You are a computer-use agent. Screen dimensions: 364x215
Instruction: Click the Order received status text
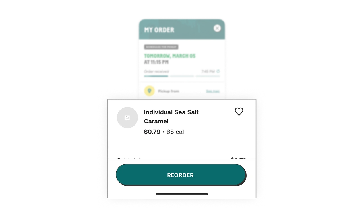tap(156, 71)
